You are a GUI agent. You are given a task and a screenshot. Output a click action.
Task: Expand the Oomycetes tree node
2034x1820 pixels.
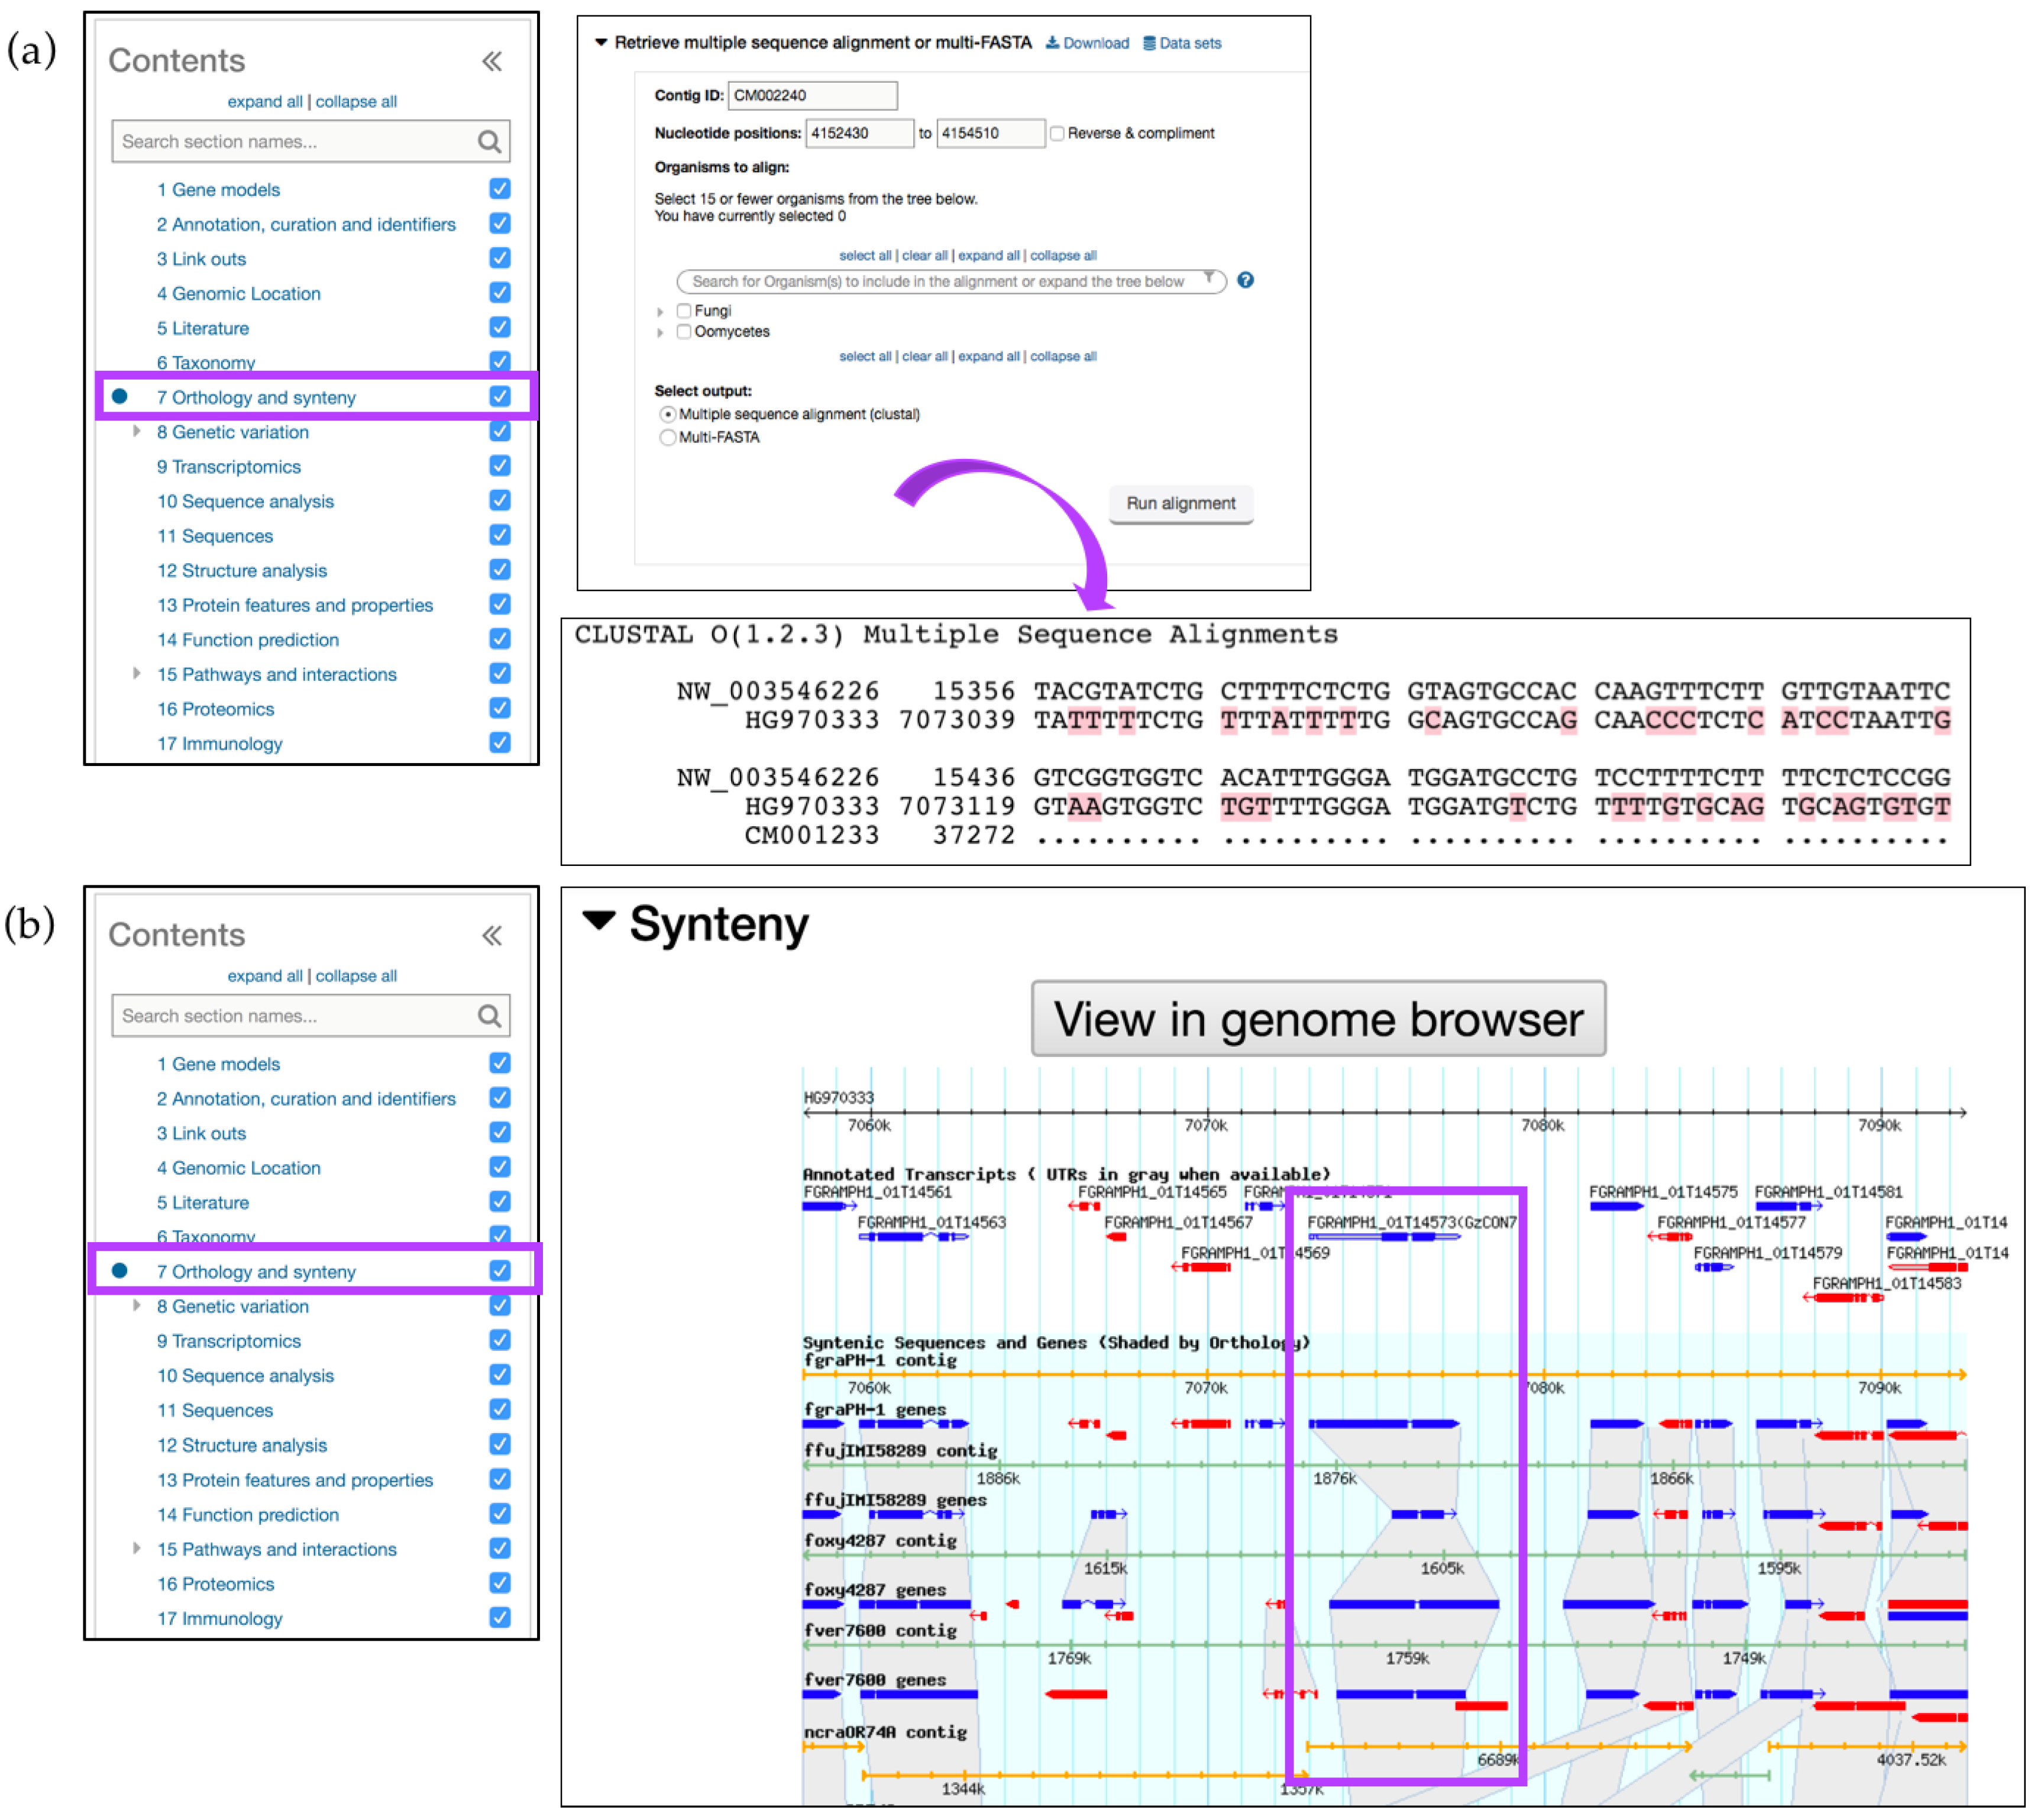[x=660, y=333]
